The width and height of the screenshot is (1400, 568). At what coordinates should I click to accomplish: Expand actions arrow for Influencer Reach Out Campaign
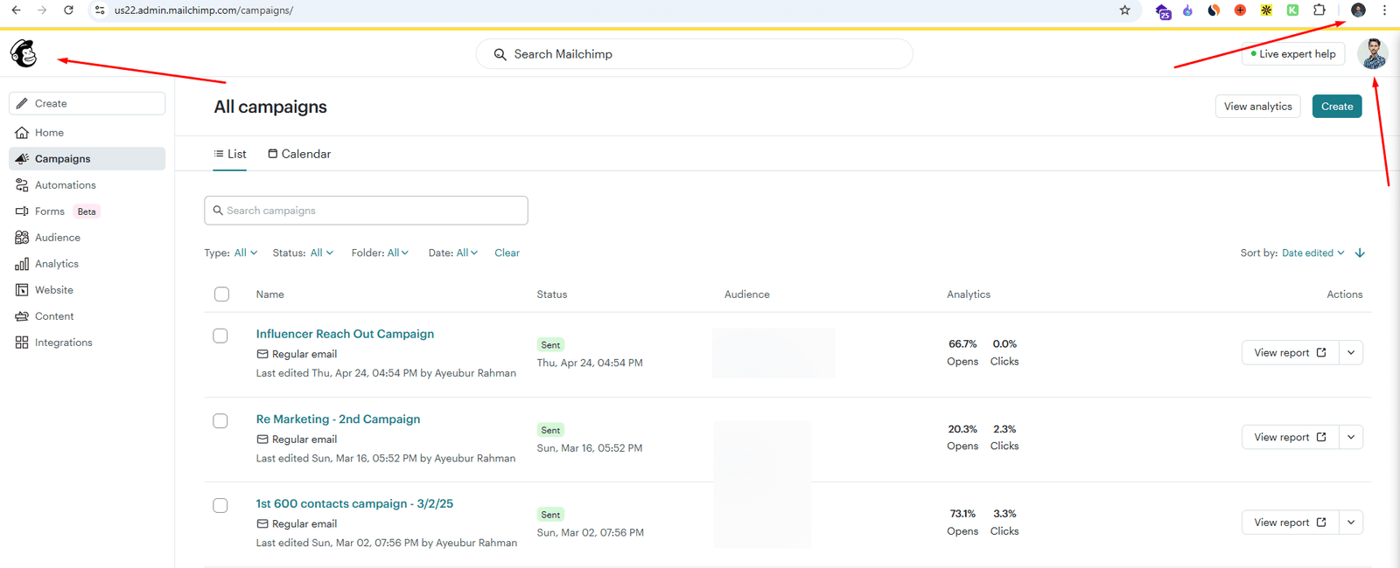pos(1351,353)
